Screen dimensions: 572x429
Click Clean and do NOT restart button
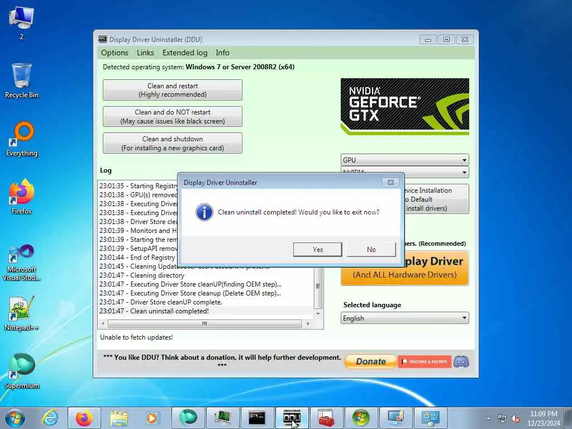(173, 116)
